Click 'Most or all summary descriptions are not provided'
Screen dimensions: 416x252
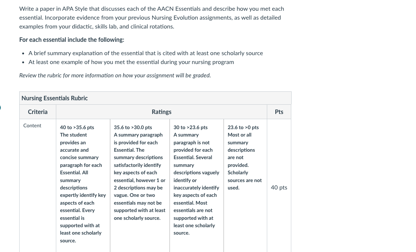[x=241, y=150]
